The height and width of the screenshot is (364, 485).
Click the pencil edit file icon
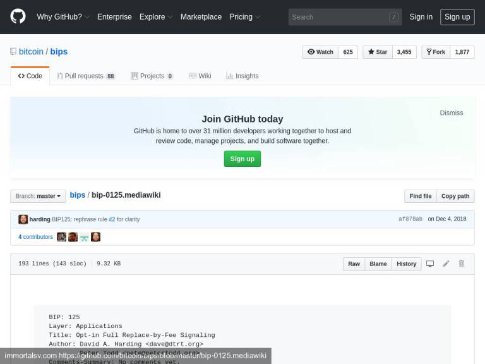(x=446, y=264)
